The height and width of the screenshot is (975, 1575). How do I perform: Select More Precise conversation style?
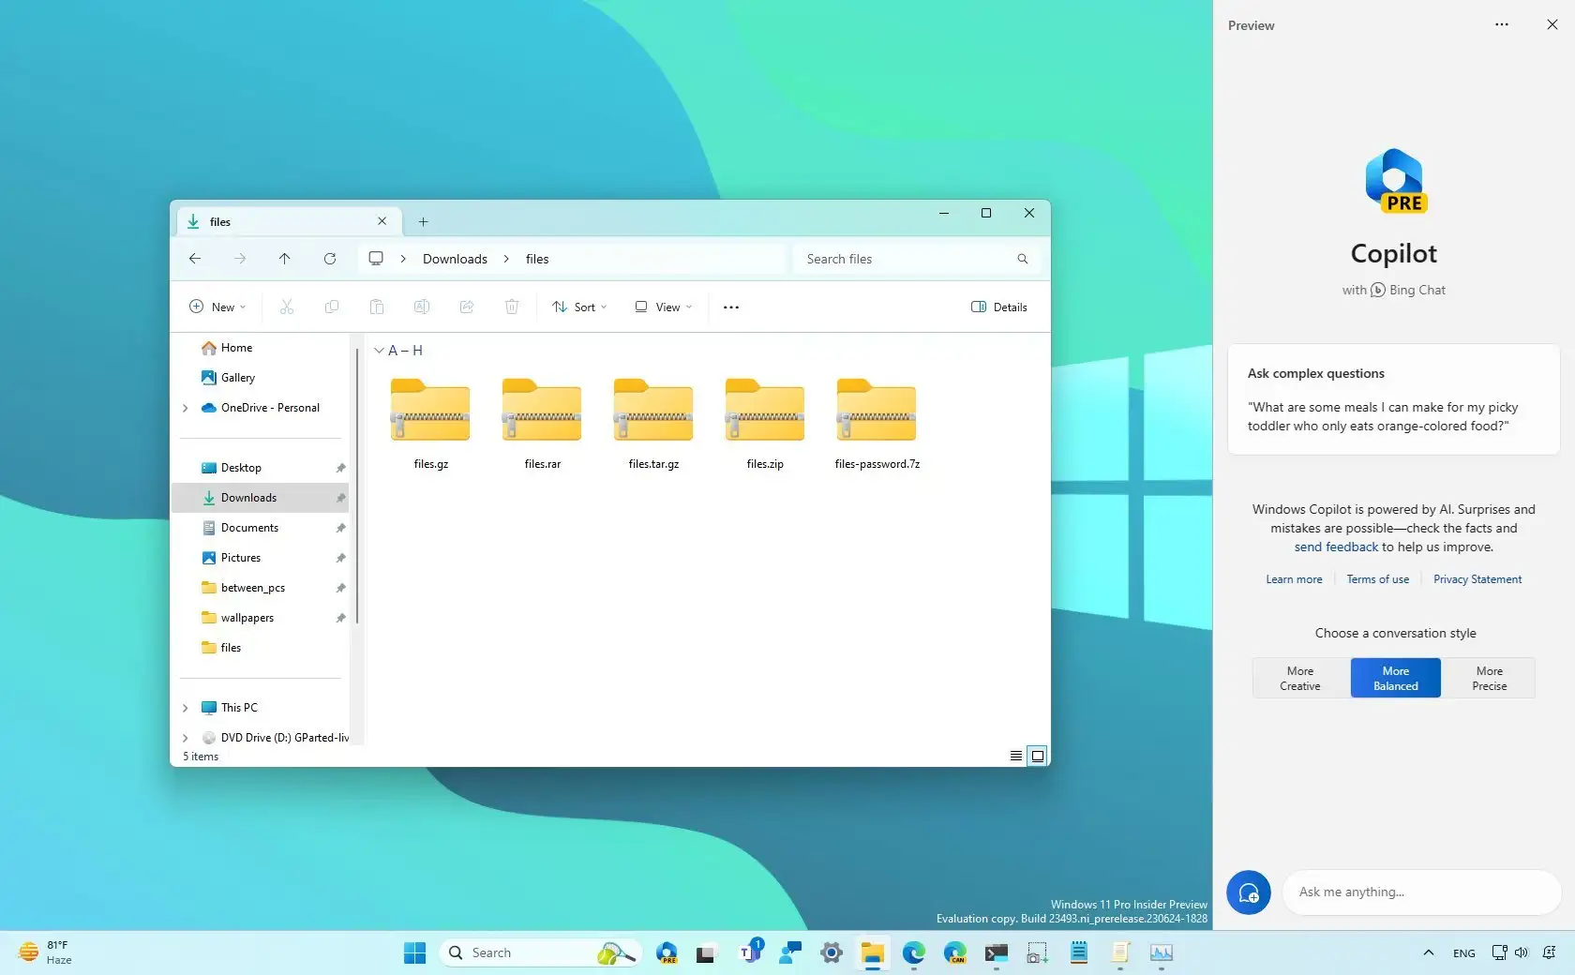(1489, 678)
